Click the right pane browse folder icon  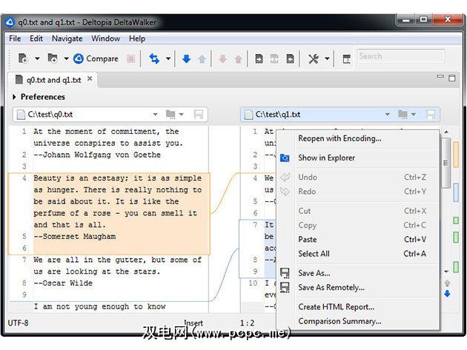coord(403,114)
